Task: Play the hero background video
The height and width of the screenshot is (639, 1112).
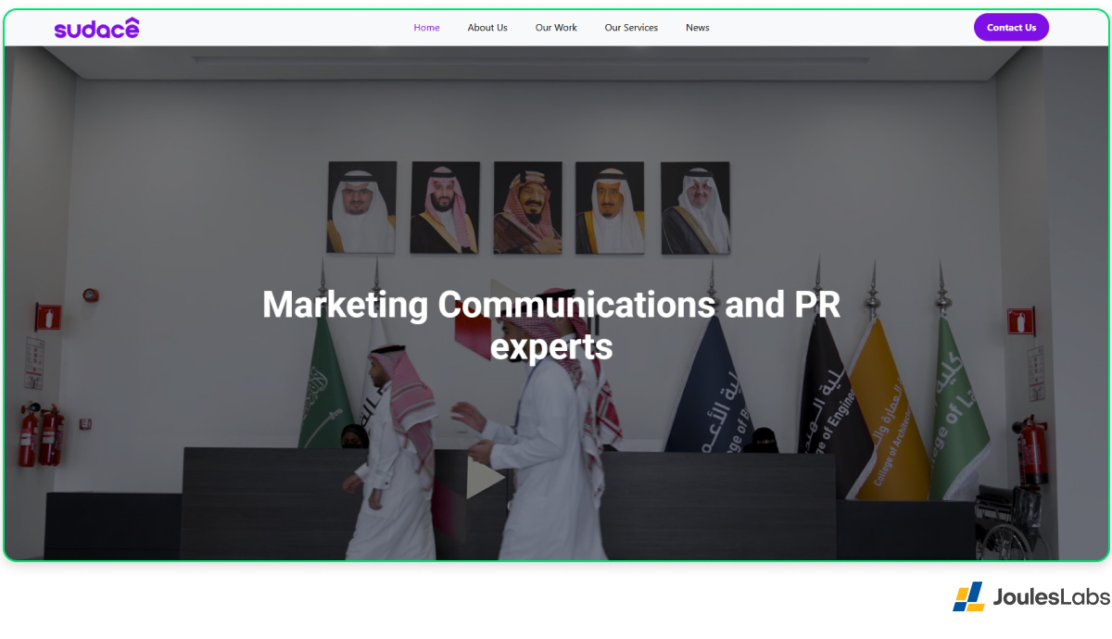Action: (485, 479)
